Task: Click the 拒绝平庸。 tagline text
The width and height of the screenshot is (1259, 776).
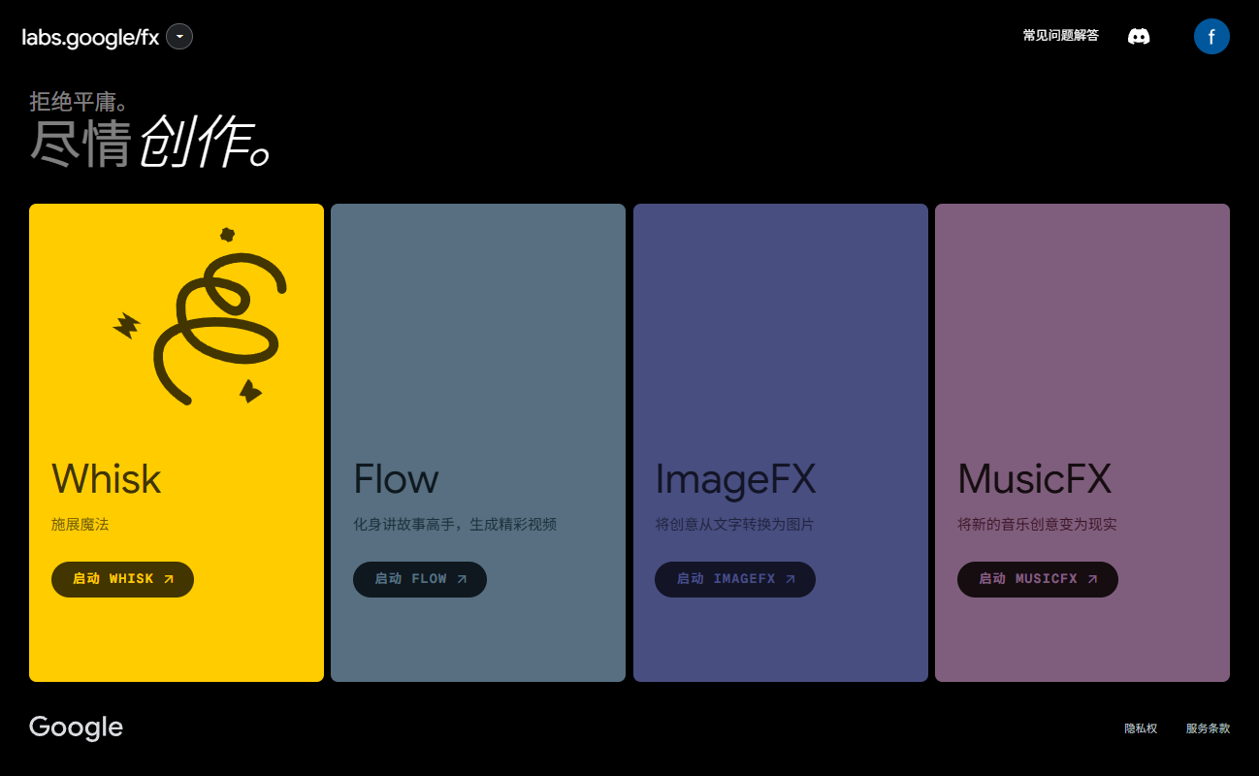Action: click(80, 101)
